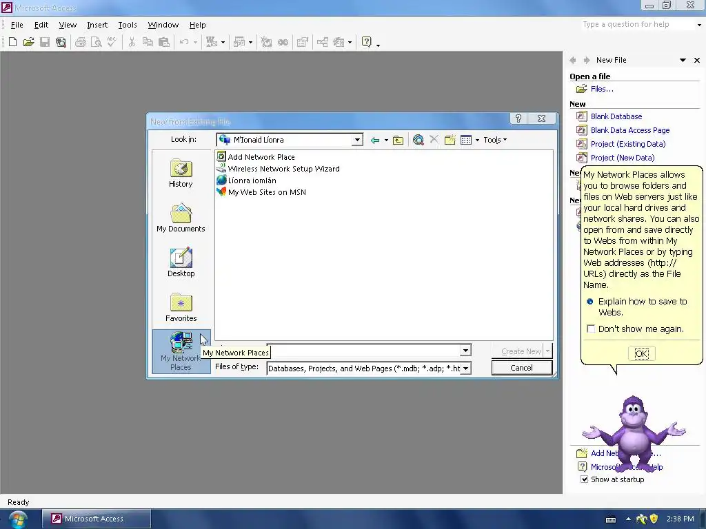Screen dimensions: 706x529
Task: Select Explain how to save to Webs
Action: [636, 307]
